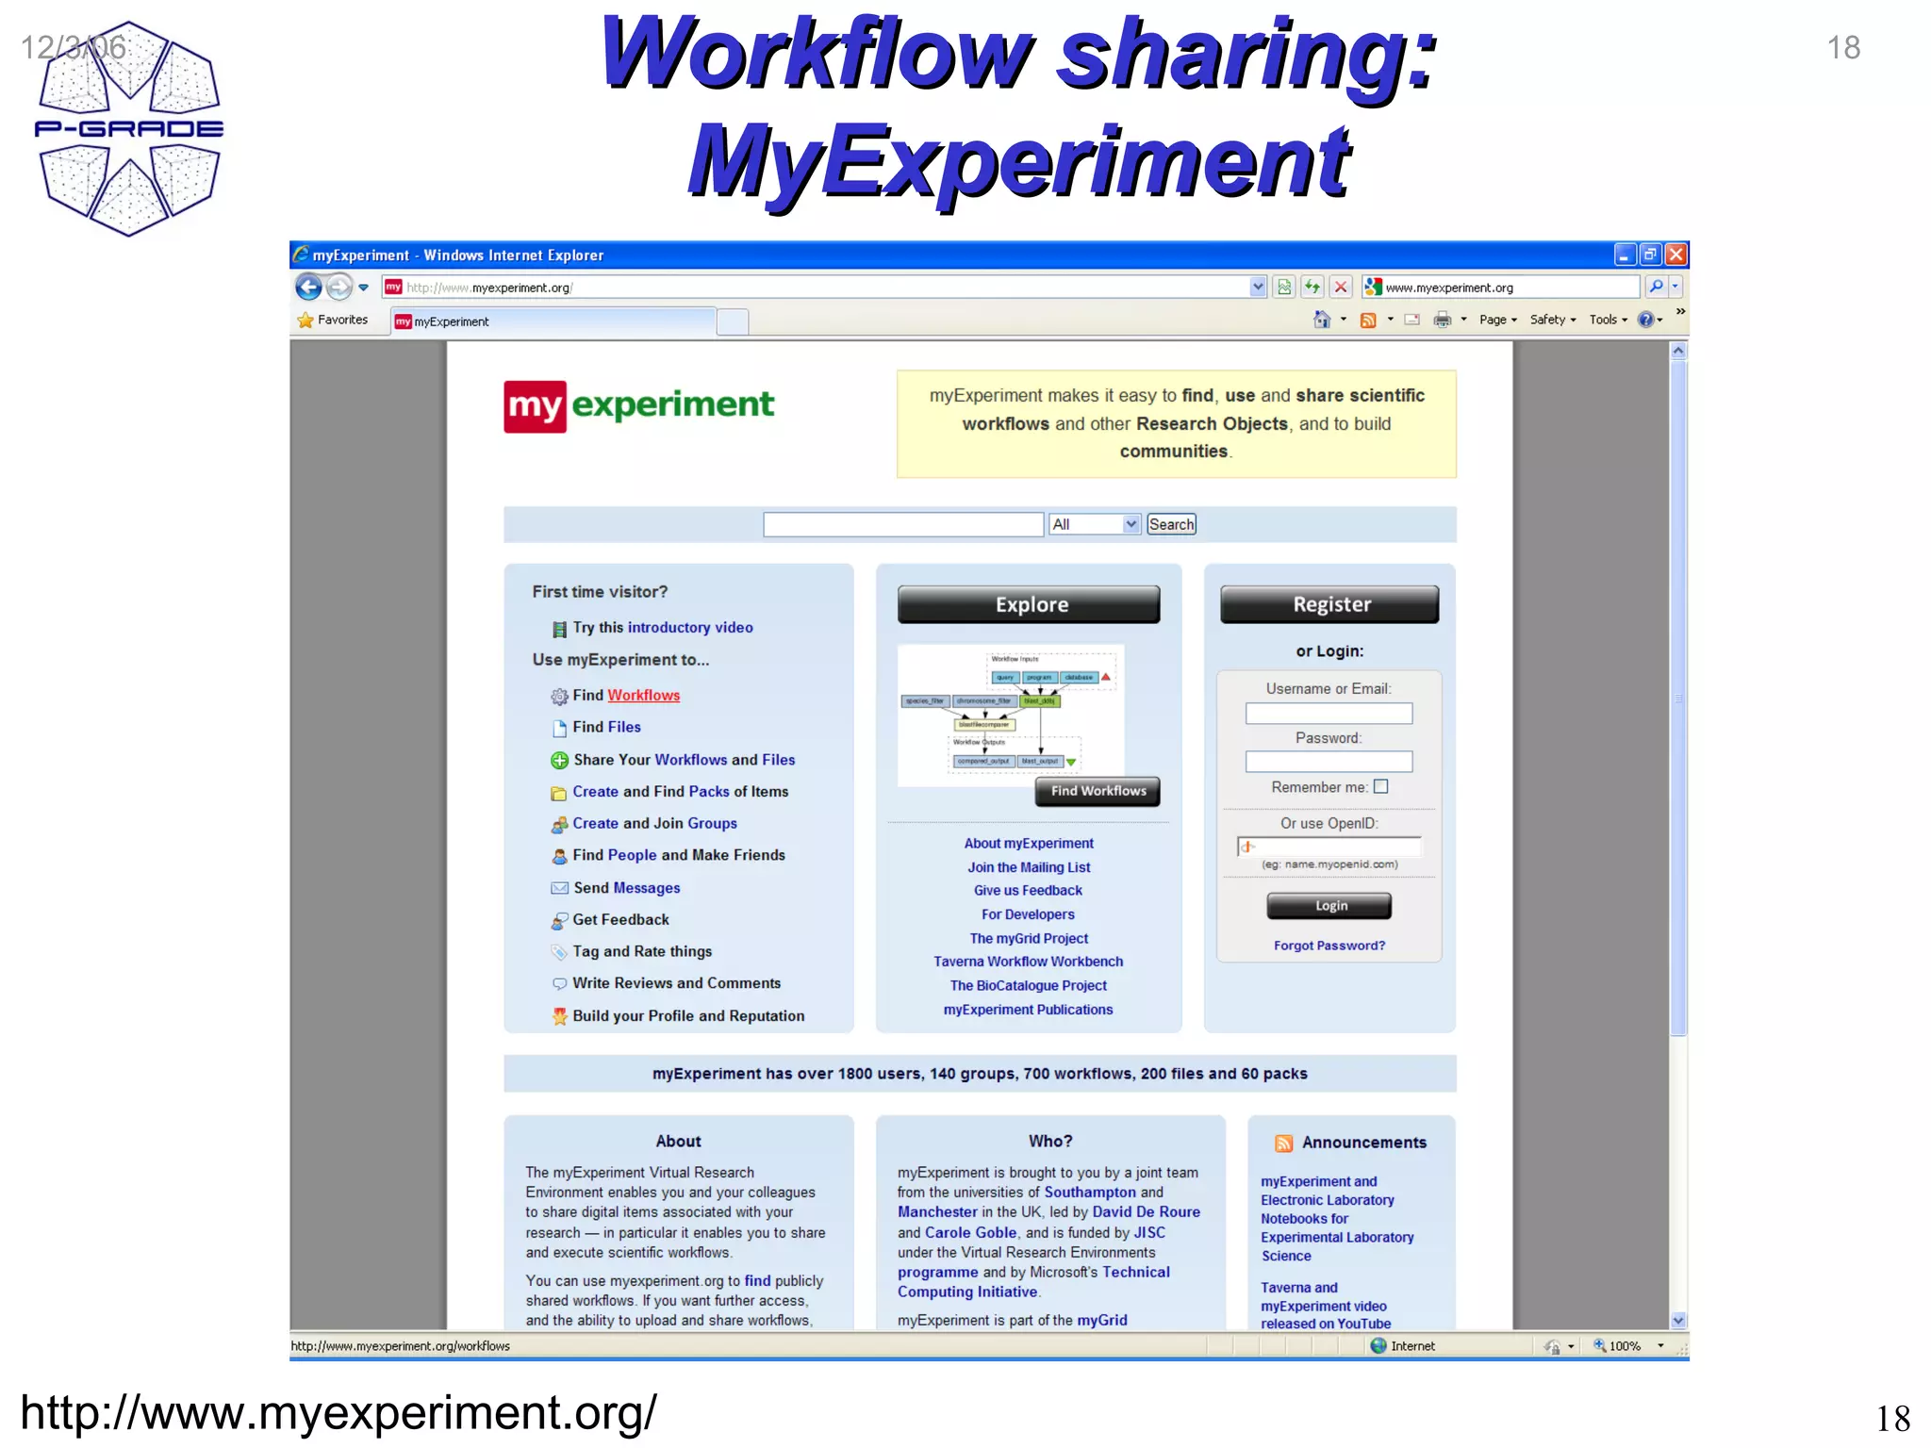
Task: Open the Taverna Workflow Workbench link
Action: click(x=1029, y=962)
